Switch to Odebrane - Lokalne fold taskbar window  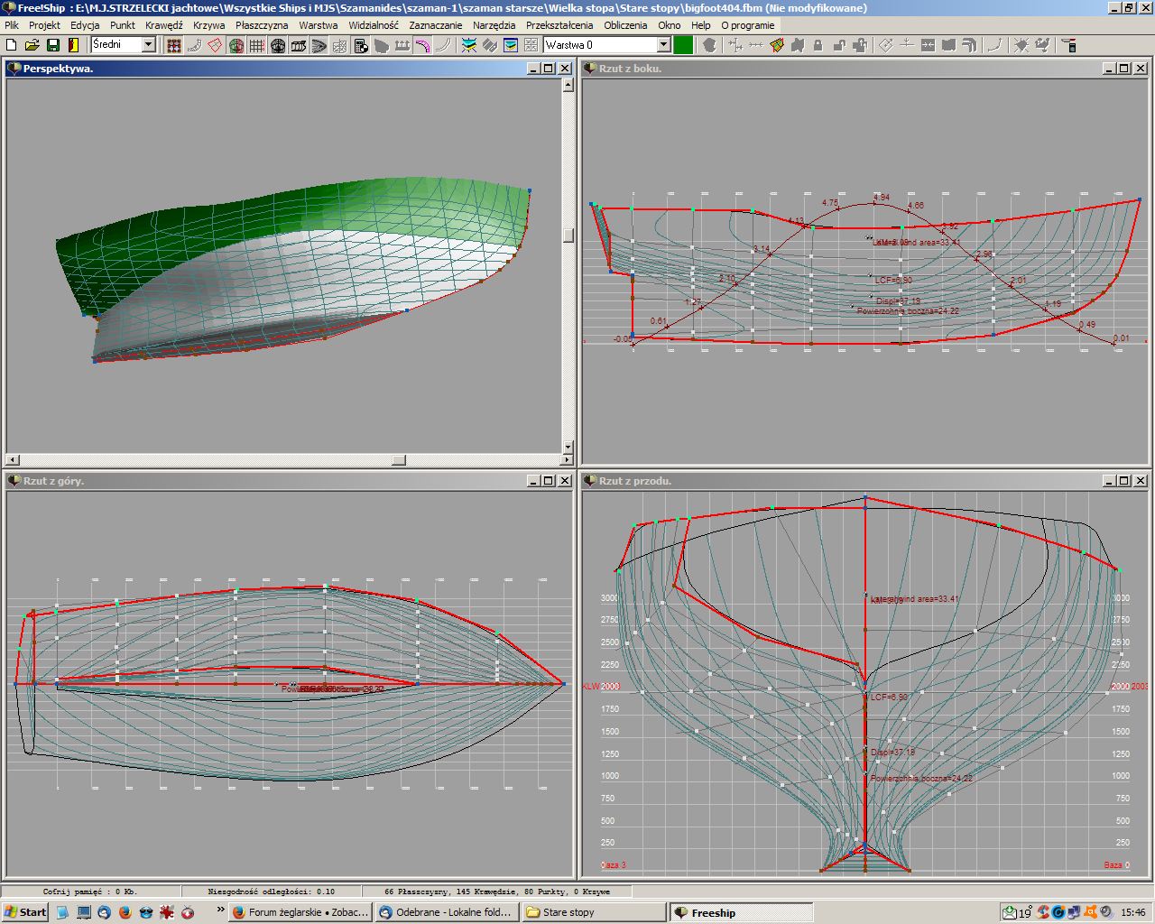(x=447, y=912)
